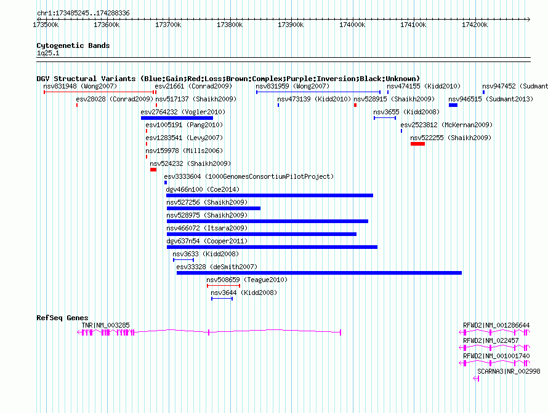Select esv1005191 (Pang2010) label
The width and height of the screenshot is (548, 413).
184,125
